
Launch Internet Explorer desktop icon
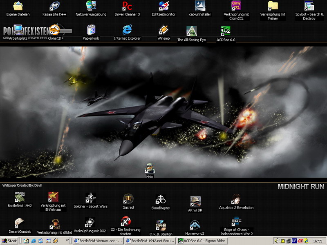(127, 30)
